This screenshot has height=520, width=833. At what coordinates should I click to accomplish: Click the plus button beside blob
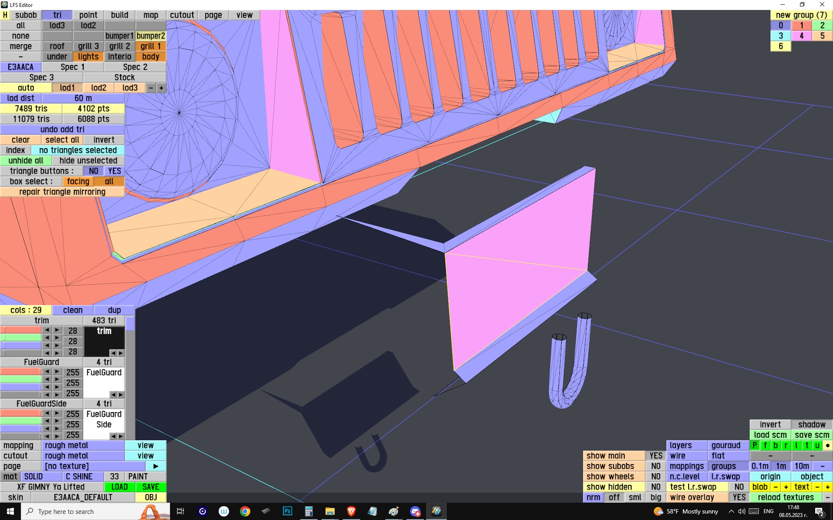[786, 487]
